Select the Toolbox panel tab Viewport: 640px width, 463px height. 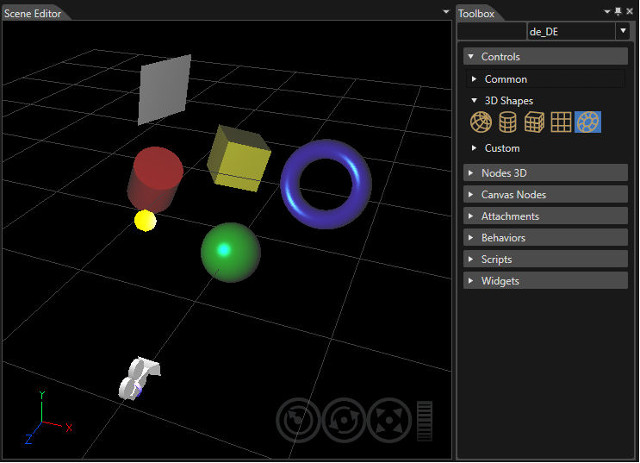476,14
